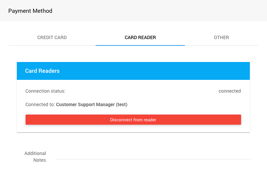
Task: Click the Connection status label
Action: click(x=45, y=91)
